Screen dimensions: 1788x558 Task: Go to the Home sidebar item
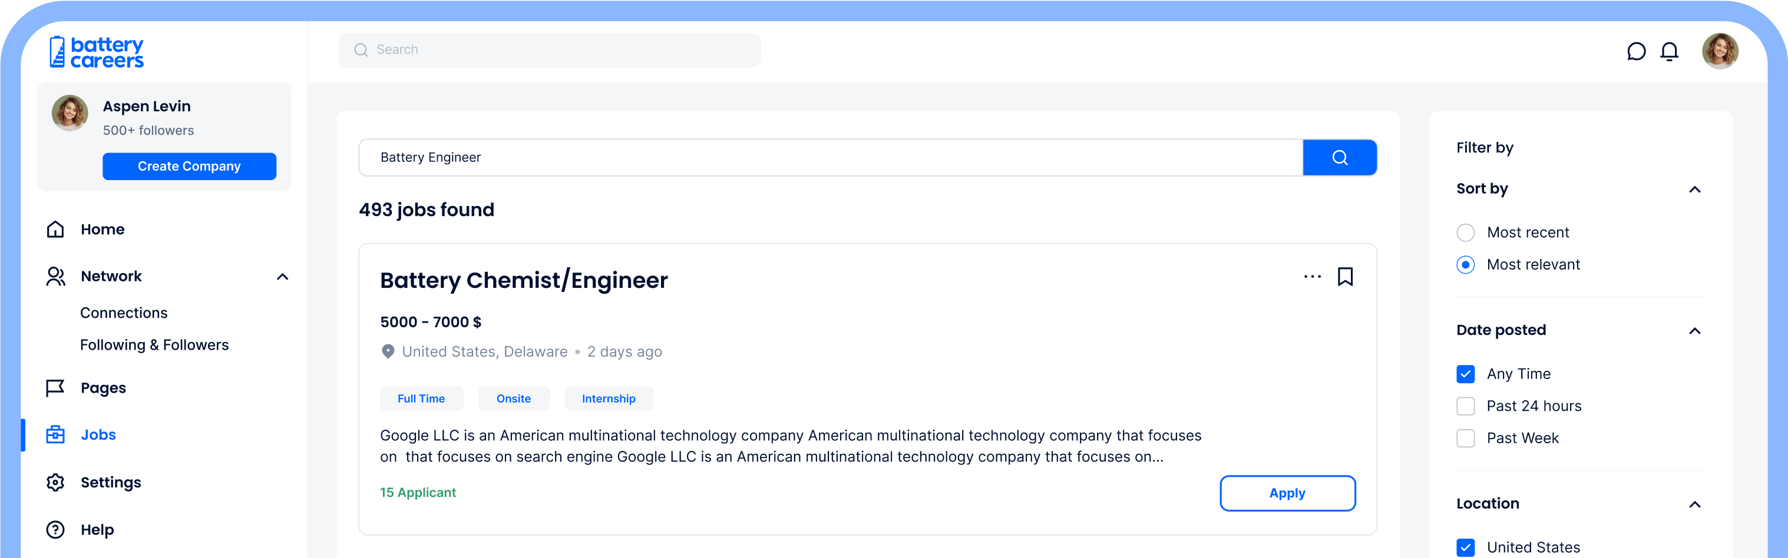pos(102,230)
